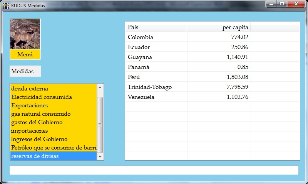
Task: Open the yellow Menú button
Action: pos(25,54)
